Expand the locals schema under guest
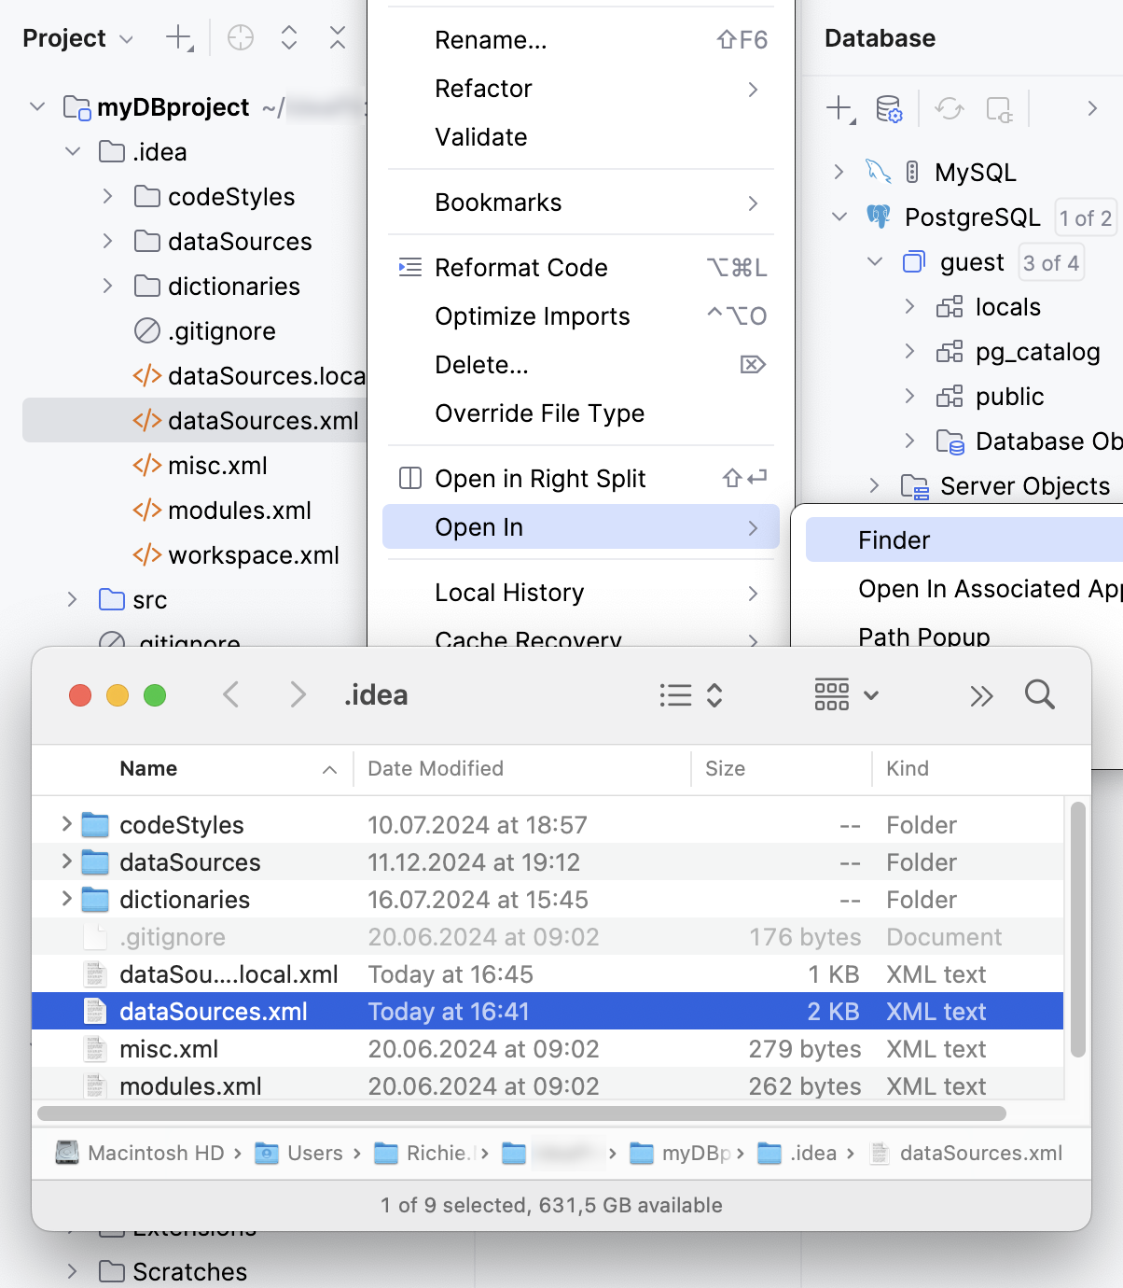1123x1288 pixels. (x=908, y=306)
